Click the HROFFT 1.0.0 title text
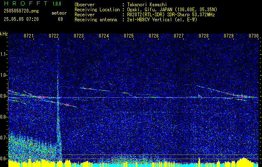The width and height of the screenshot is (262, 167). [x=33, y=3]
